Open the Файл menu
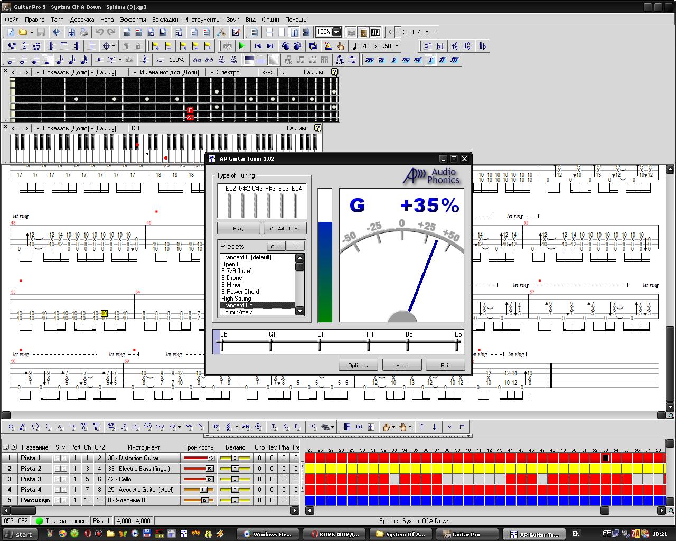Image resolution: width=676 pixels, height=541 pixels. (12, 20)
